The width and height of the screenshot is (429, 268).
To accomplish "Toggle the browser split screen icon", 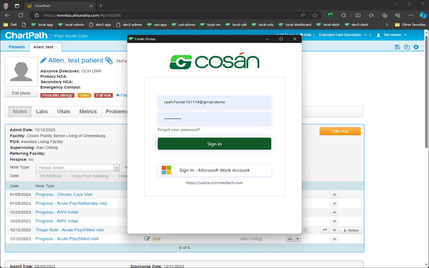I will (358, 15).
